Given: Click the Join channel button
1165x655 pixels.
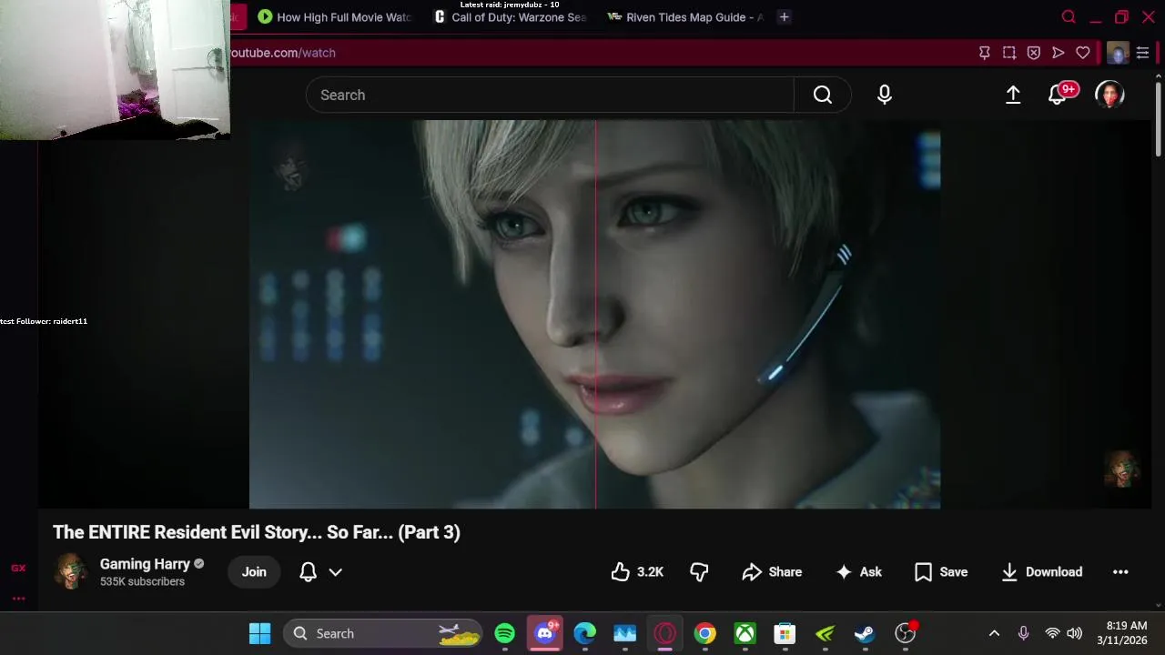Looking at the screenshot, I should (254, 571).
